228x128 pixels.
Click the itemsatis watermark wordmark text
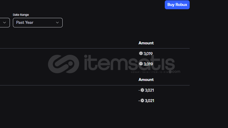point(129,63)
